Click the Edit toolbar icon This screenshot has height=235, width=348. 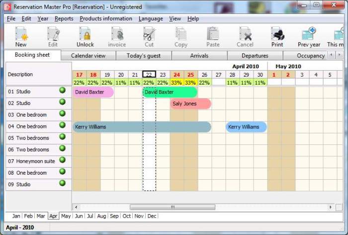click(53, 34)
